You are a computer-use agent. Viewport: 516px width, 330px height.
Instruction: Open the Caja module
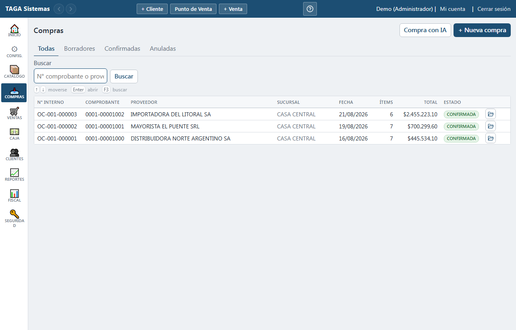click(x=14, y=134)
